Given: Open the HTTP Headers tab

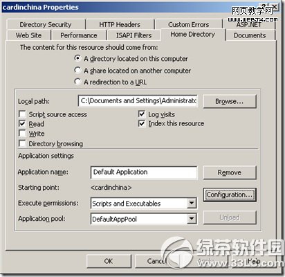Looking at the screenshot, I should (120, 24).
